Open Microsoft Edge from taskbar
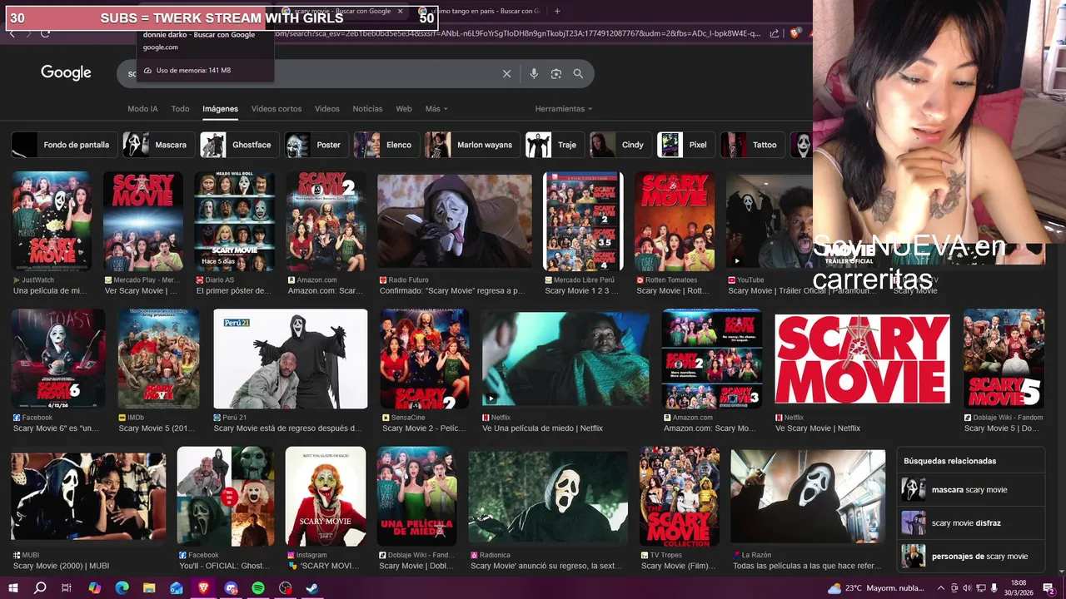 (x=122, y=588)
